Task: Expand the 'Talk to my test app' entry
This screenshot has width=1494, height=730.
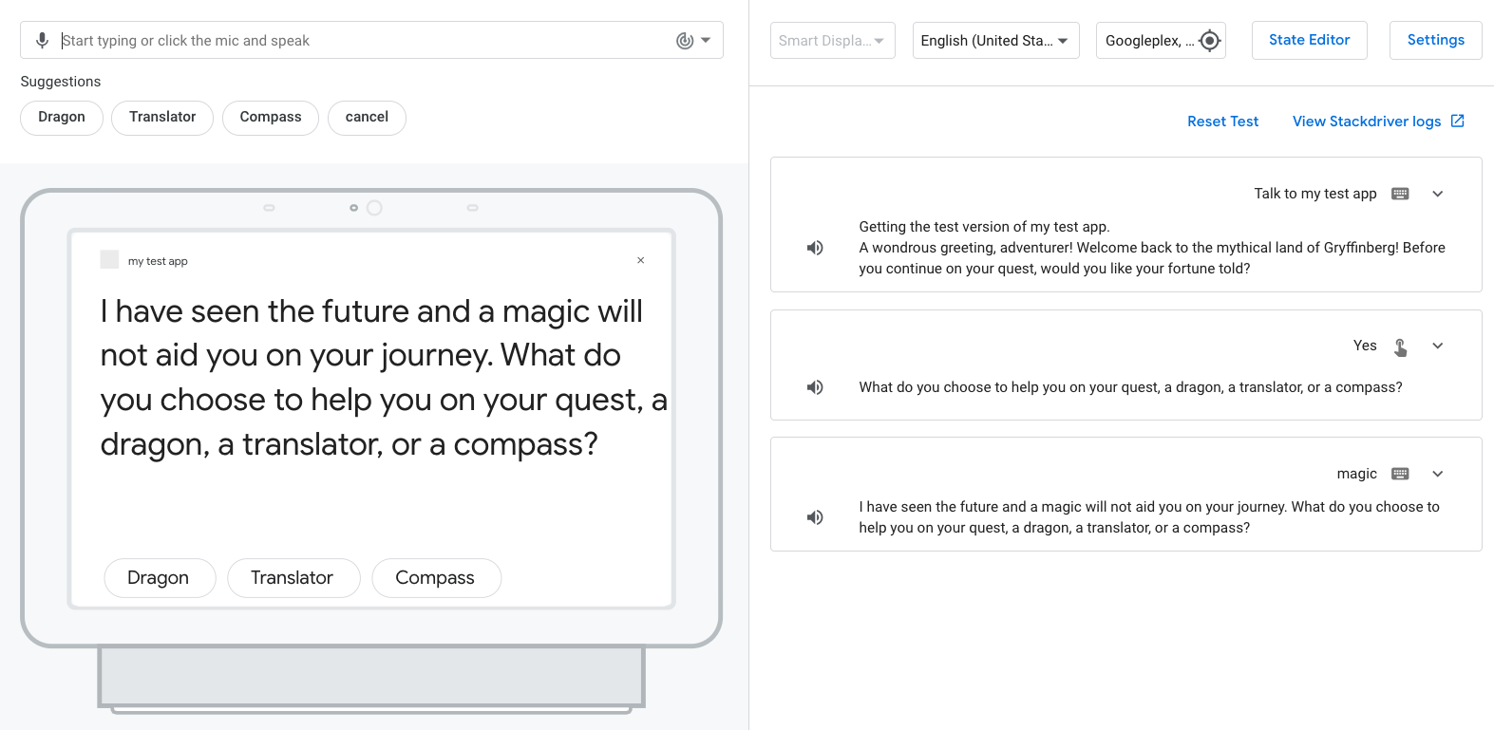Action: [x=1438, y=194]
